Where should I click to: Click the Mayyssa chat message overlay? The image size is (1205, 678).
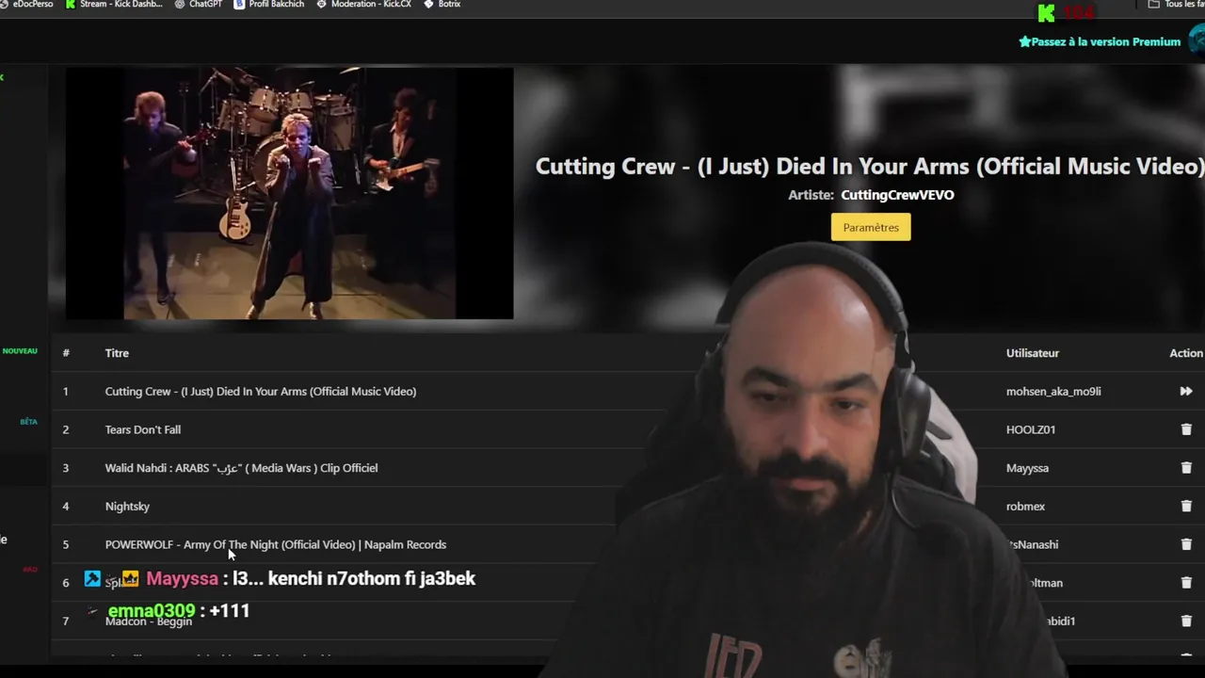(280, 578)
